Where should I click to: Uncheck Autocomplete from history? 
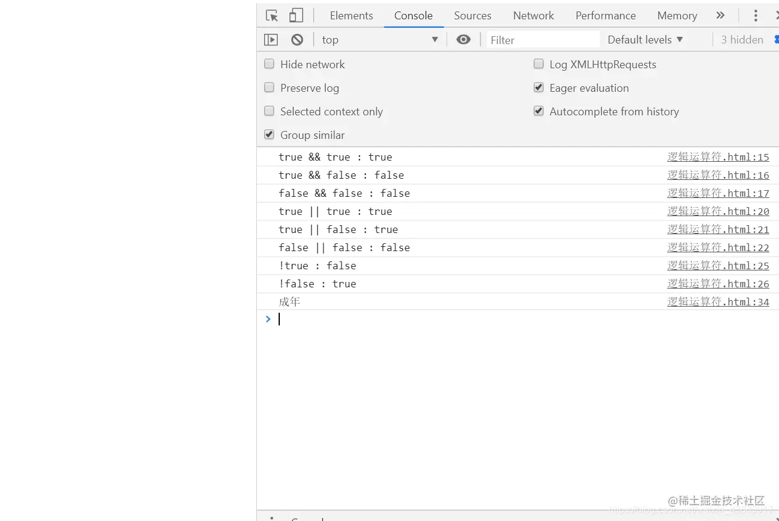pos(538,111)
